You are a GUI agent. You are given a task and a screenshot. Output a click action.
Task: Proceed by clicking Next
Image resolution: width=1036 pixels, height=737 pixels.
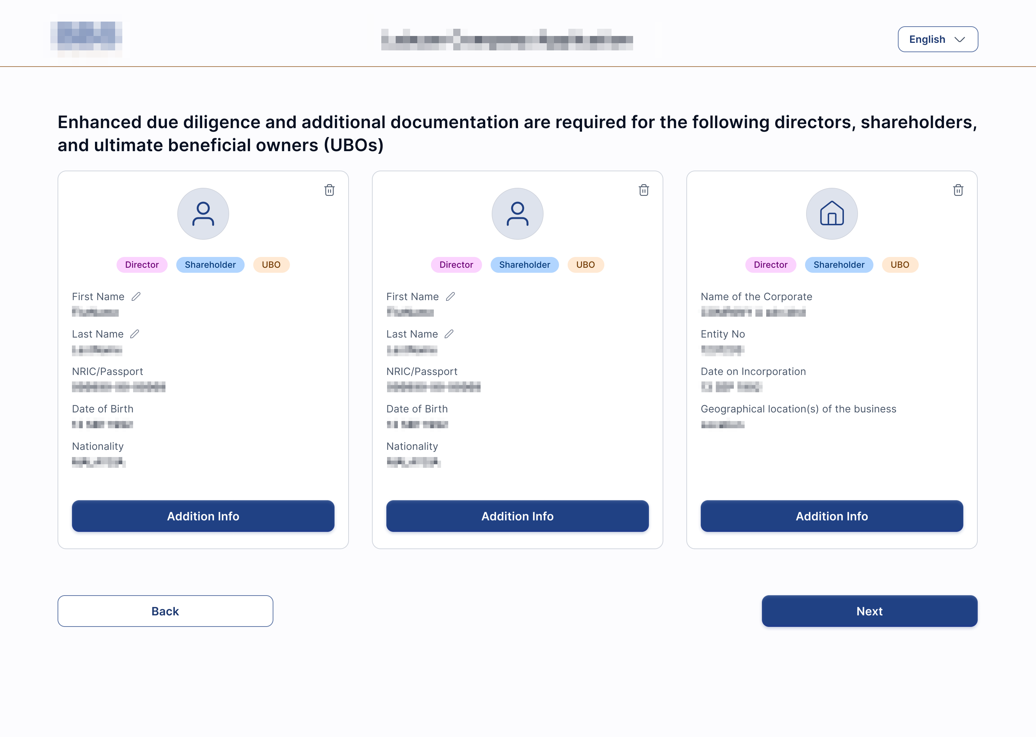pos(869,611)
